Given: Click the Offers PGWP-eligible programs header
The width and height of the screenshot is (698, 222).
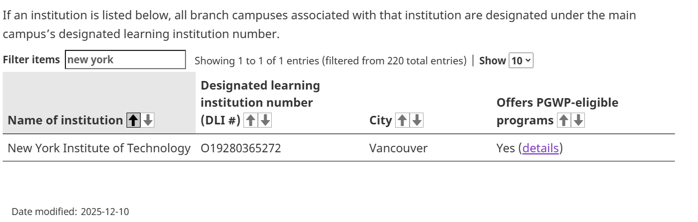Looking at the screenshot, I should click(x=557, y=102).
